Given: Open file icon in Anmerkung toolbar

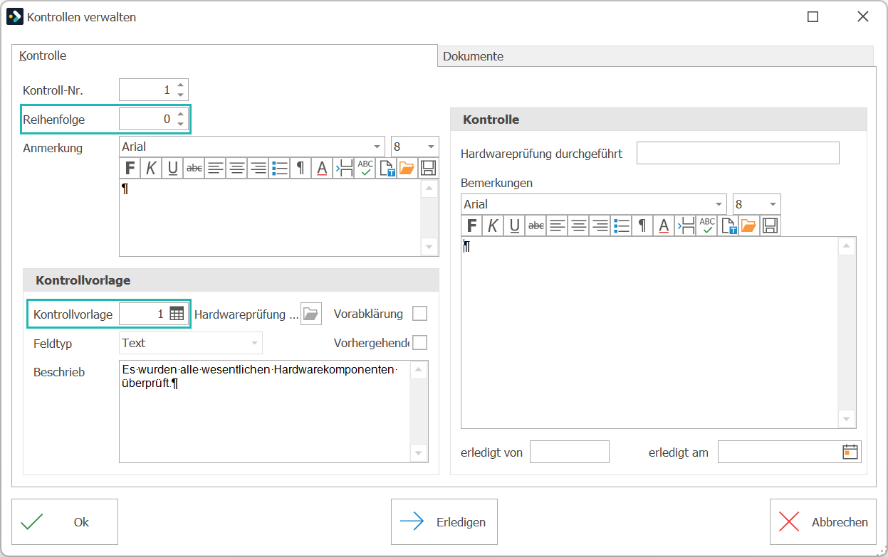Looking at the screenshot, I should pyautogui.click(x=407, y=168).
